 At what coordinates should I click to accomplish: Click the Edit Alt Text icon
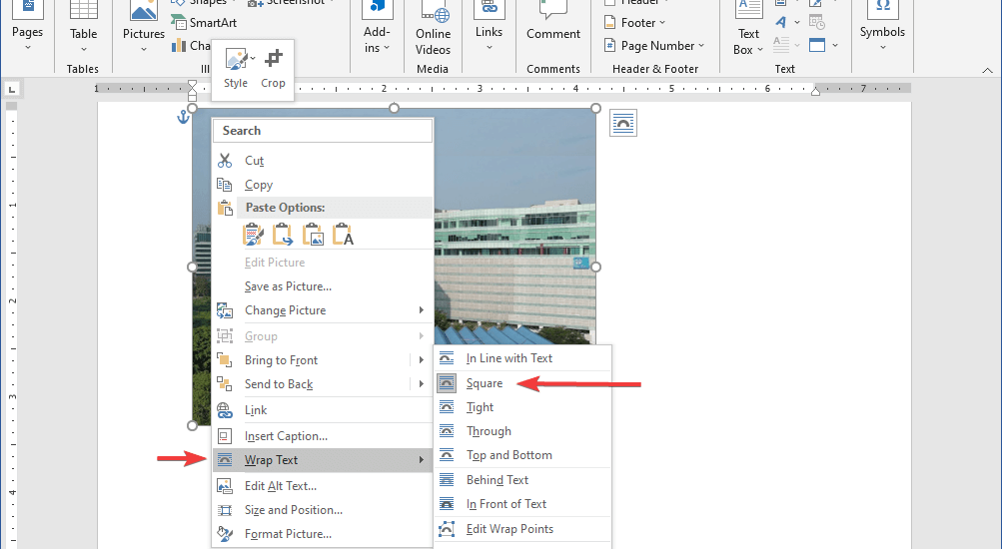[225, 486]
